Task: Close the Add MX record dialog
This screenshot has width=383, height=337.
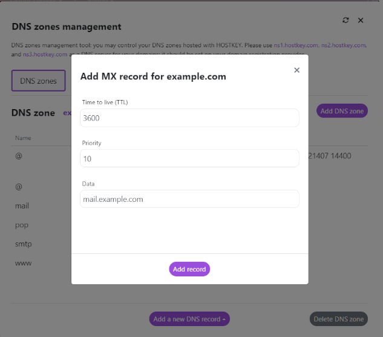Action: tap(296, 70)
